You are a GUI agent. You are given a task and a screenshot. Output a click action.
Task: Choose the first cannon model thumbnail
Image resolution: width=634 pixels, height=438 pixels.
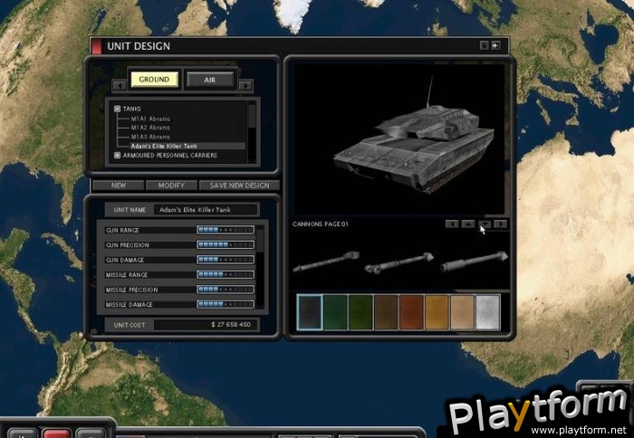point(326,262)
